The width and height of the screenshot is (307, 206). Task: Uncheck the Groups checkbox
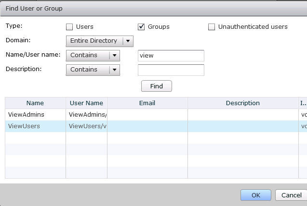pyautogui.click(x=142, y=27)
